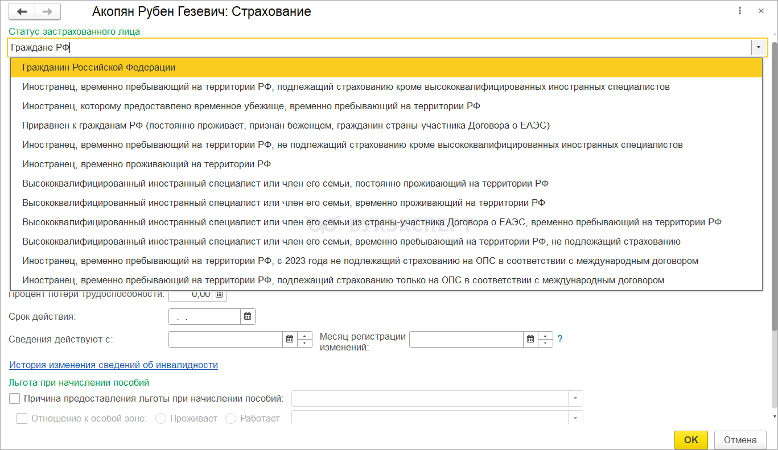Select the Проживает radio button
This screenshot has height=450, width=778.
160,418
